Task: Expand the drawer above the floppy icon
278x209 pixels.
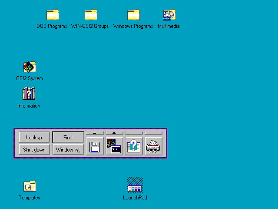Action: click(x=95, y=133)
